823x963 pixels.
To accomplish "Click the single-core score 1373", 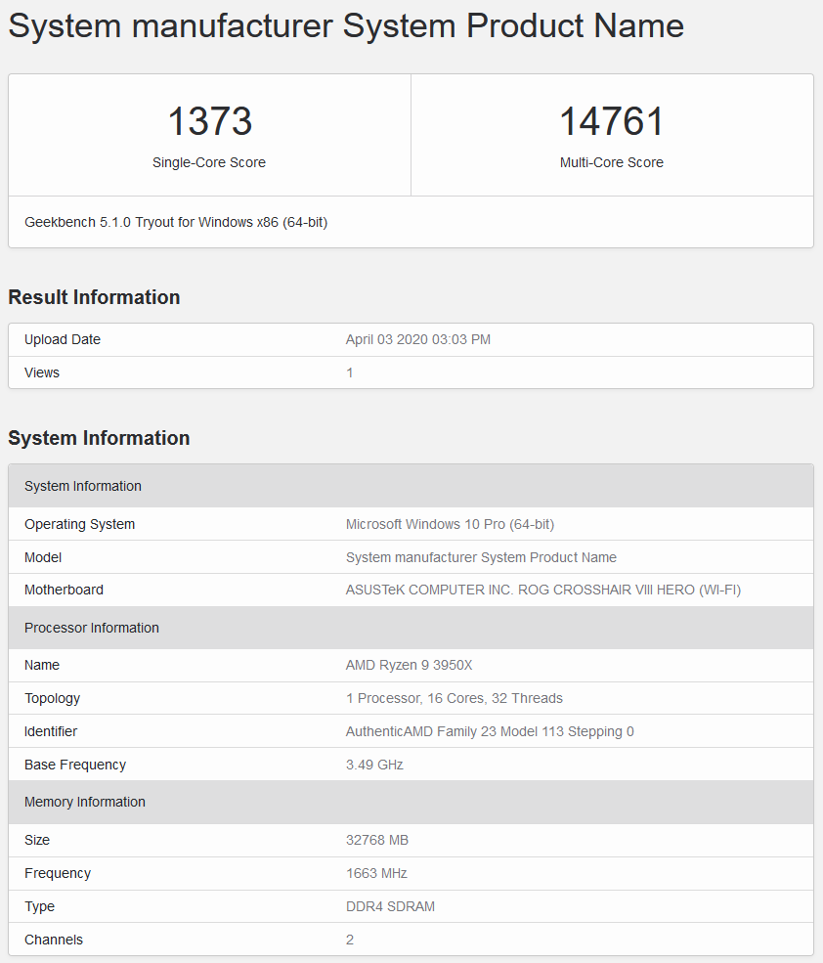I will point(209,121).
